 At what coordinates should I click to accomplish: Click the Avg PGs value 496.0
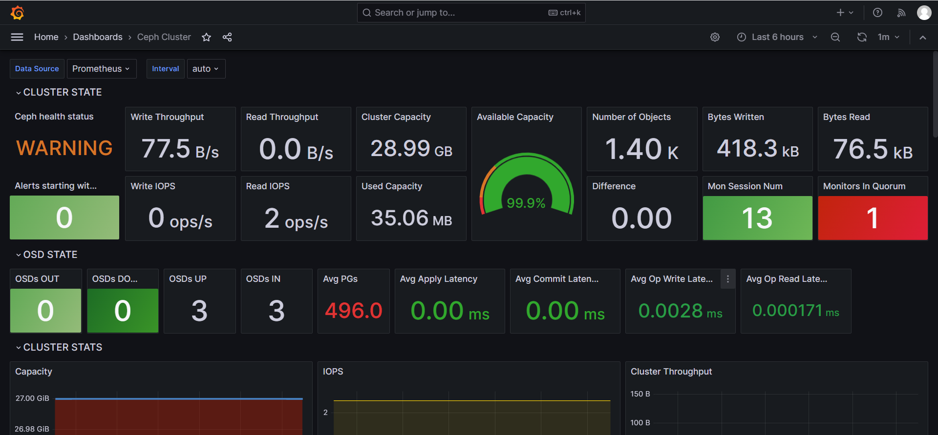[354, 311]
